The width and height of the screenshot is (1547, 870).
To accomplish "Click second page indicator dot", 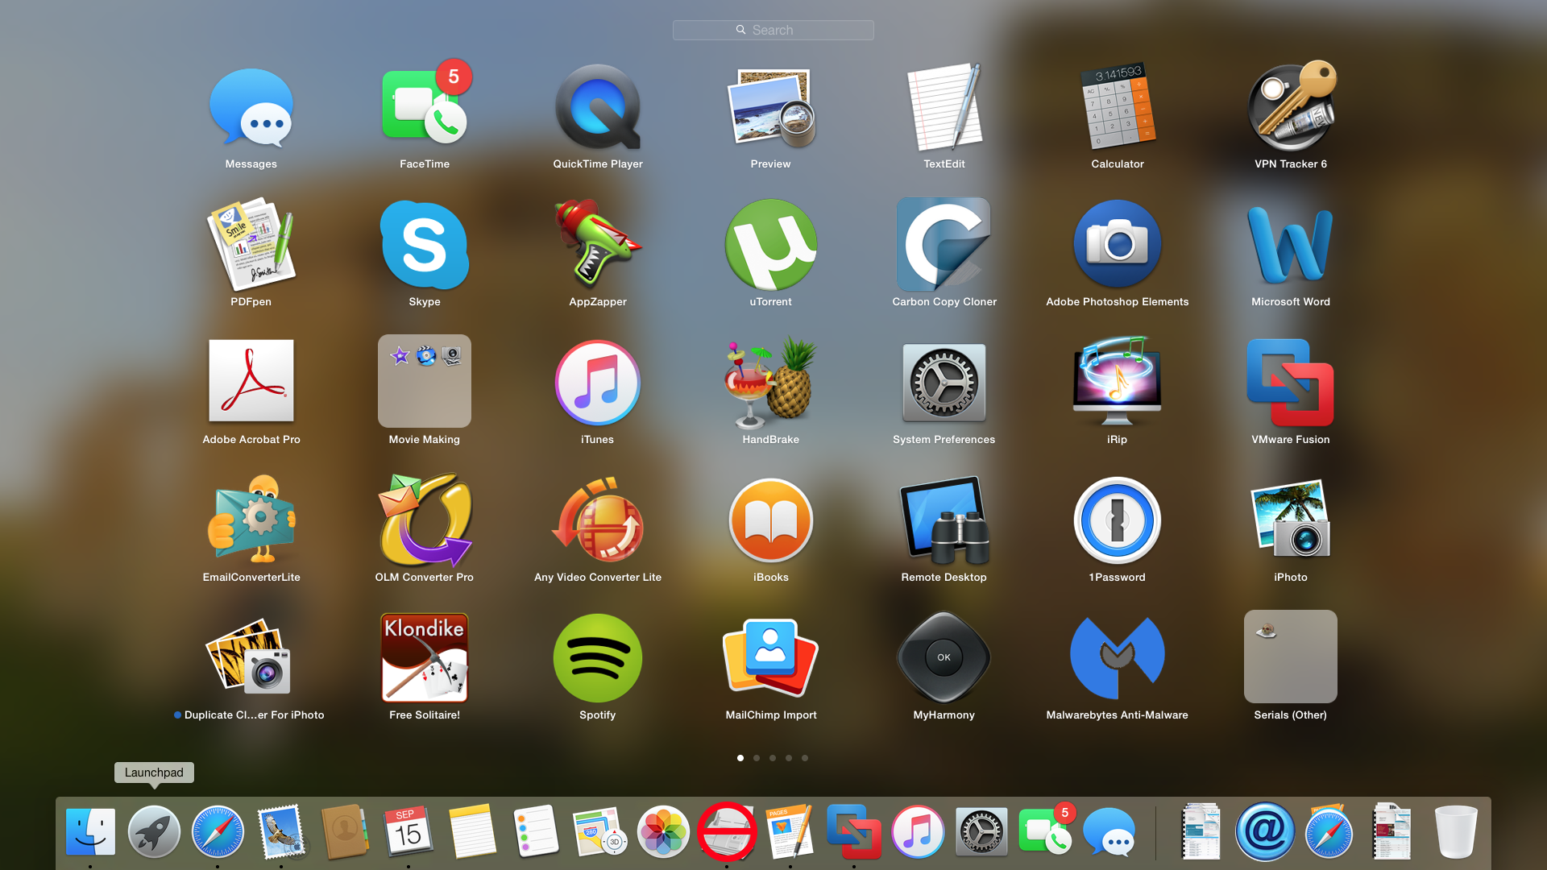I will click(x=757, y=757).
